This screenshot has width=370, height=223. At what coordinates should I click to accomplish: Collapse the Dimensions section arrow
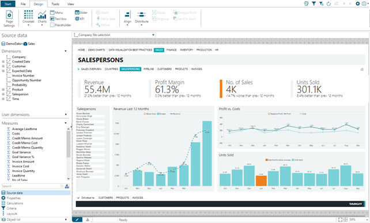click(x=66, y=51)
